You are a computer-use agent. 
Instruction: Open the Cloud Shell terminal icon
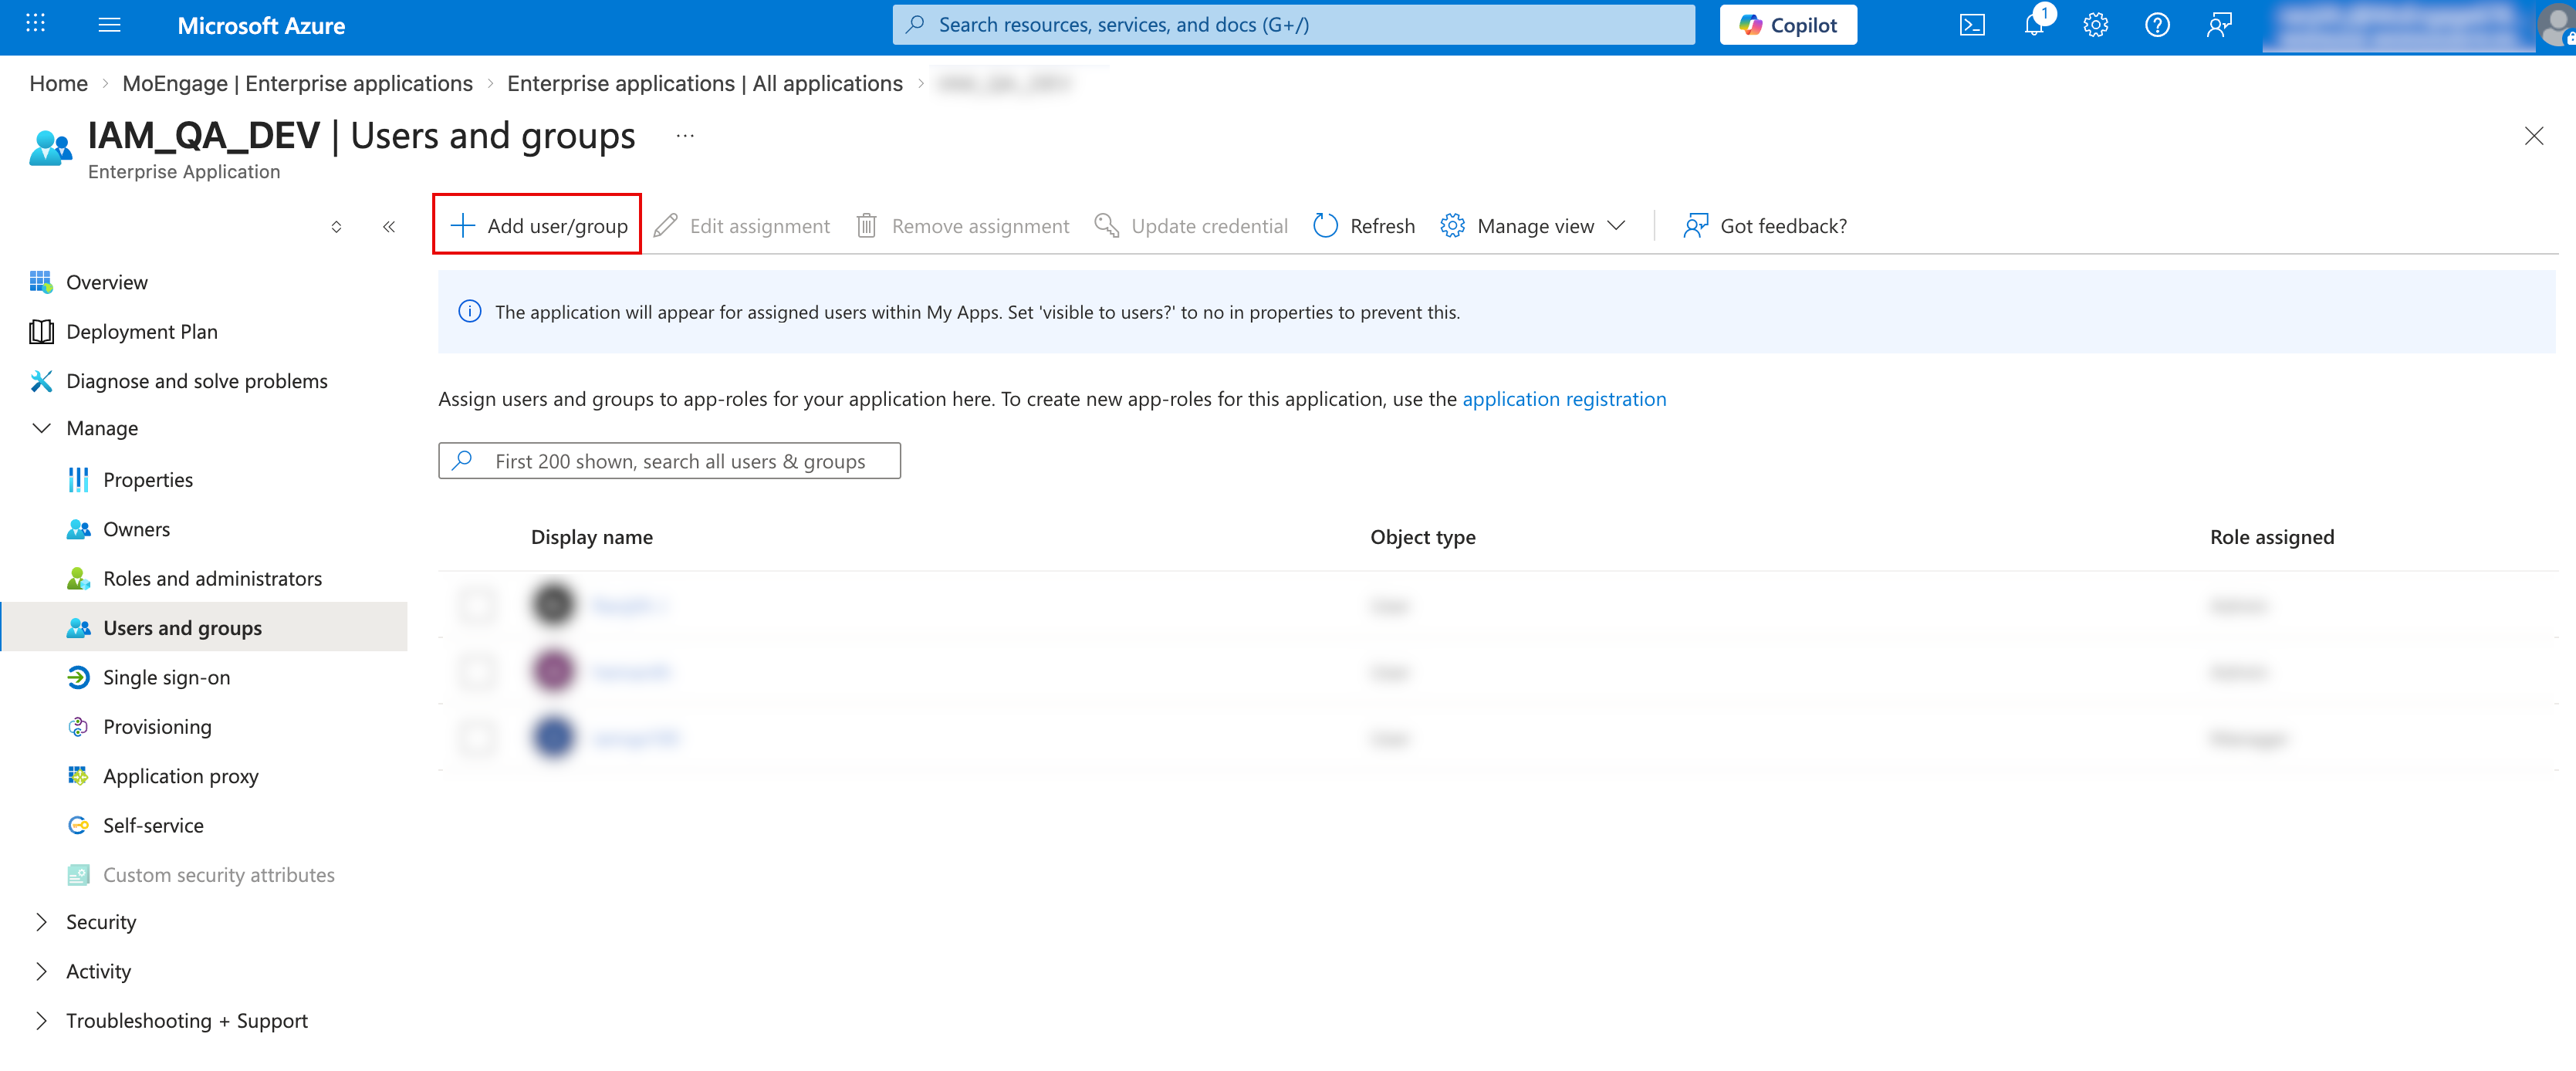tap(1971, 25)
